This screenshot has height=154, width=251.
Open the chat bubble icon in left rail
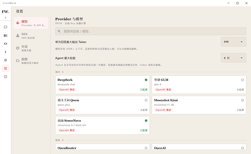(5, 27)
